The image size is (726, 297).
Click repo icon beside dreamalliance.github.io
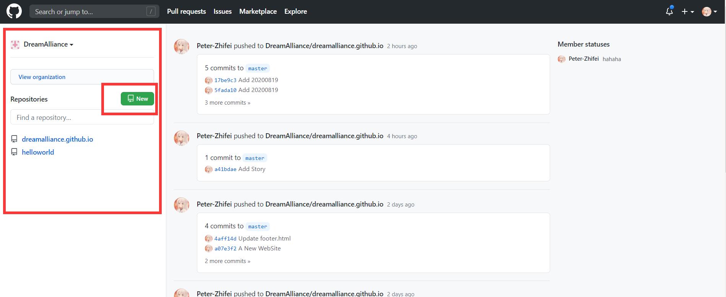pos(14,139)
